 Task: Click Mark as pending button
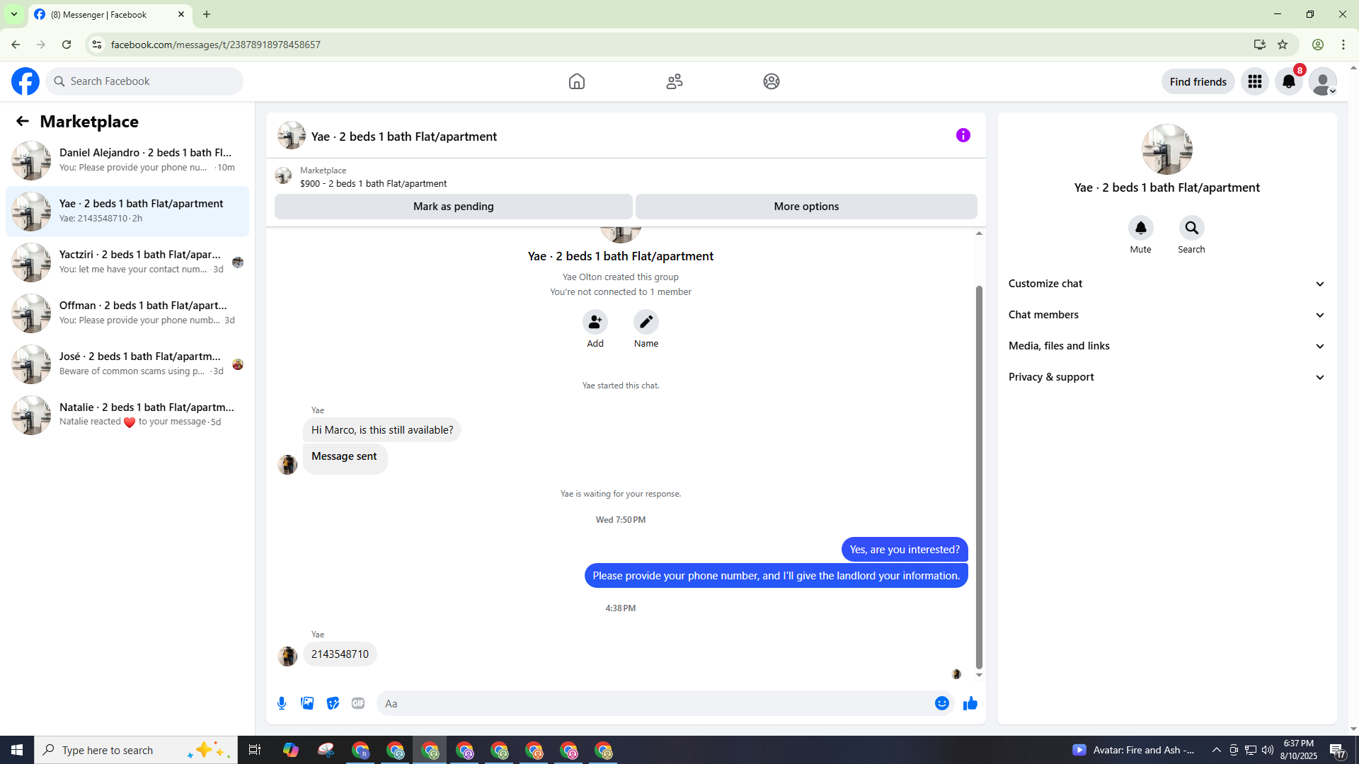tap(453, 207)
